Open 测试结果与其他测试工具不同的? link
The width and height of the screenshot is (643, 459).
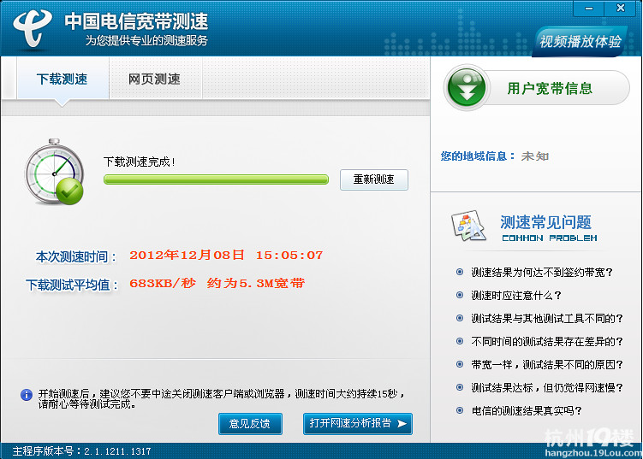point(547,318)
